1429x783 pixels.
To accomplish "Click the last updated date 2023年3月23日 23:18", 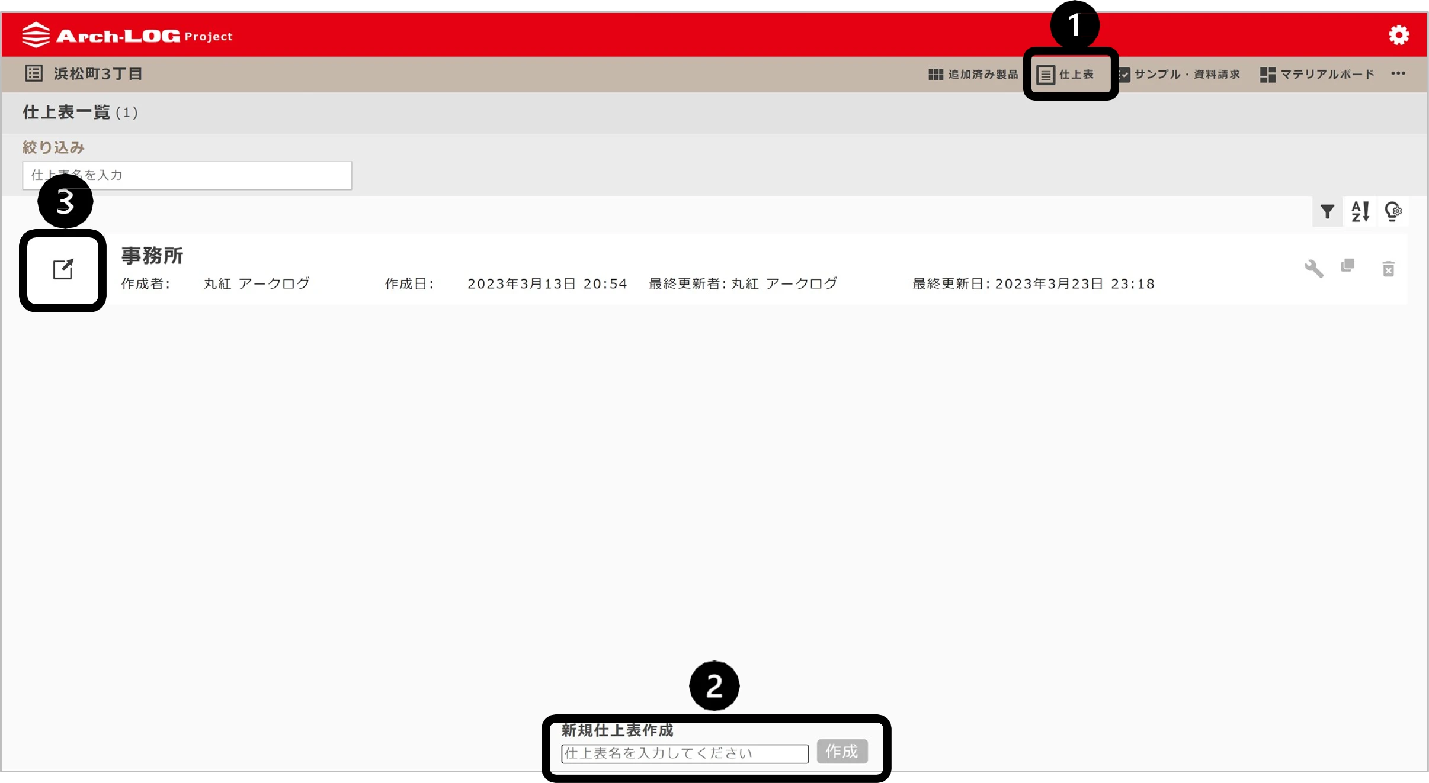I will click(1075, 284).
